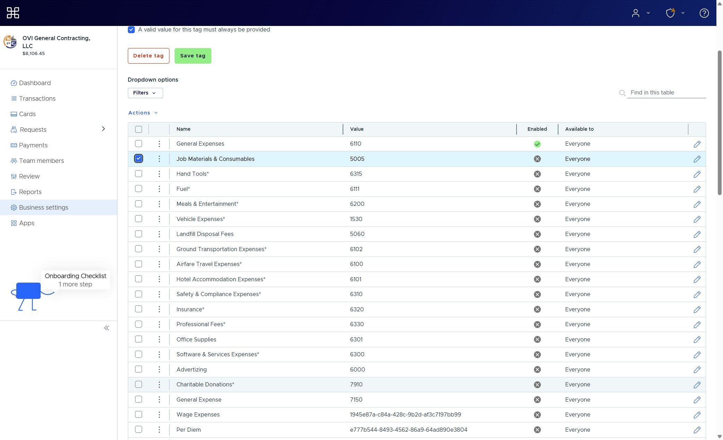The image size is (723, 440).
Task: Click the search magnifier icon beside table
Action: click(x=622, y=93)
